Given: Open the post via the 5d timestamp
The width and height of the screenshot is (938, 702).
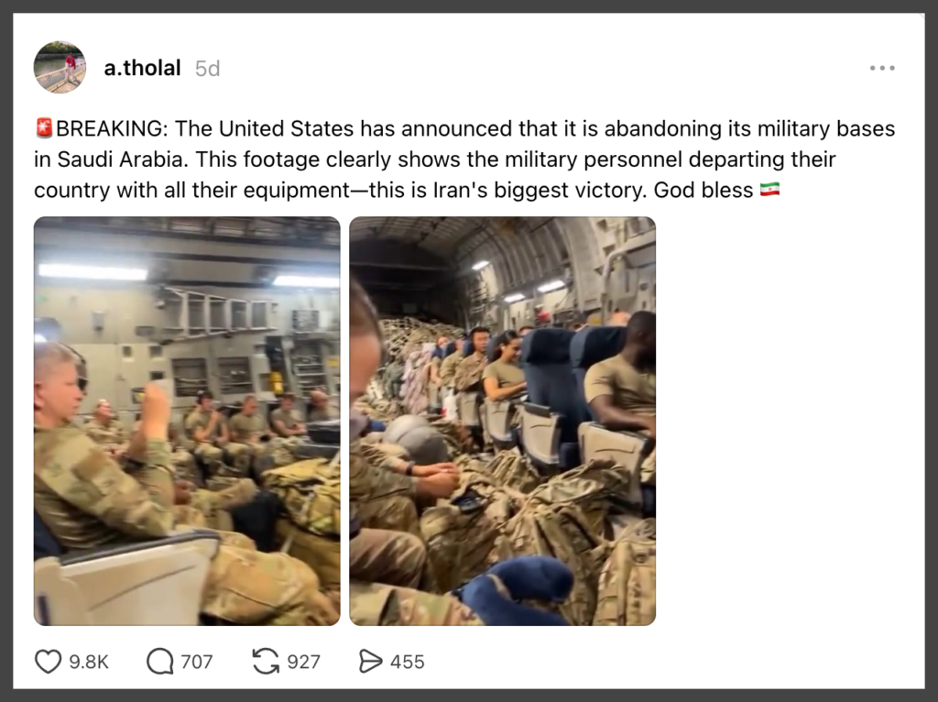Looking at the screenshot, I should pyautogui.click(x=208, y=69).
